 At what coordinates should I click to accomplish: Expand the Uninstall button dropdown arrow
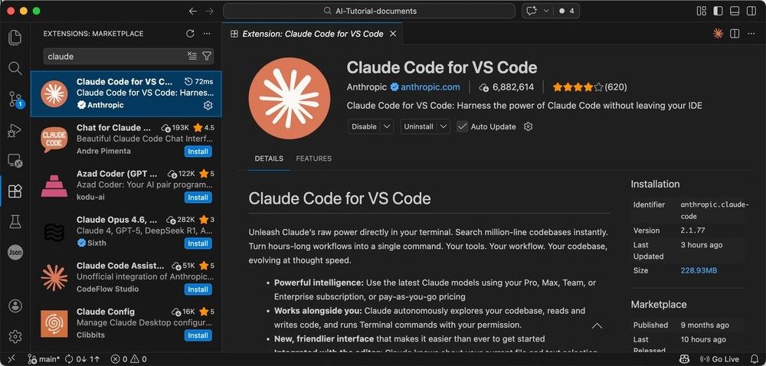coord(445,126)
